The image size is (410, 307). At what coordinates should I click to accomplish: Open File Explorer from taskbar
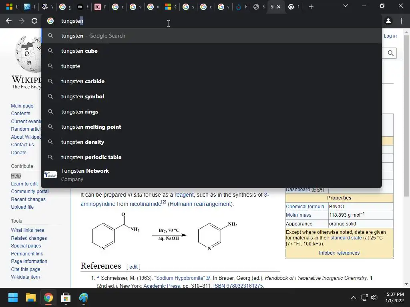coord(30,297)
